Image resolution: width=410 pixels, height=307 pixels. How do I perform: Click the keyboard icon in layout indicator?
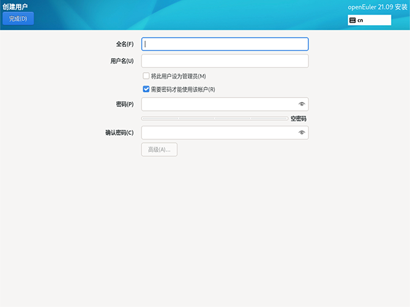[x=352, y=20]
